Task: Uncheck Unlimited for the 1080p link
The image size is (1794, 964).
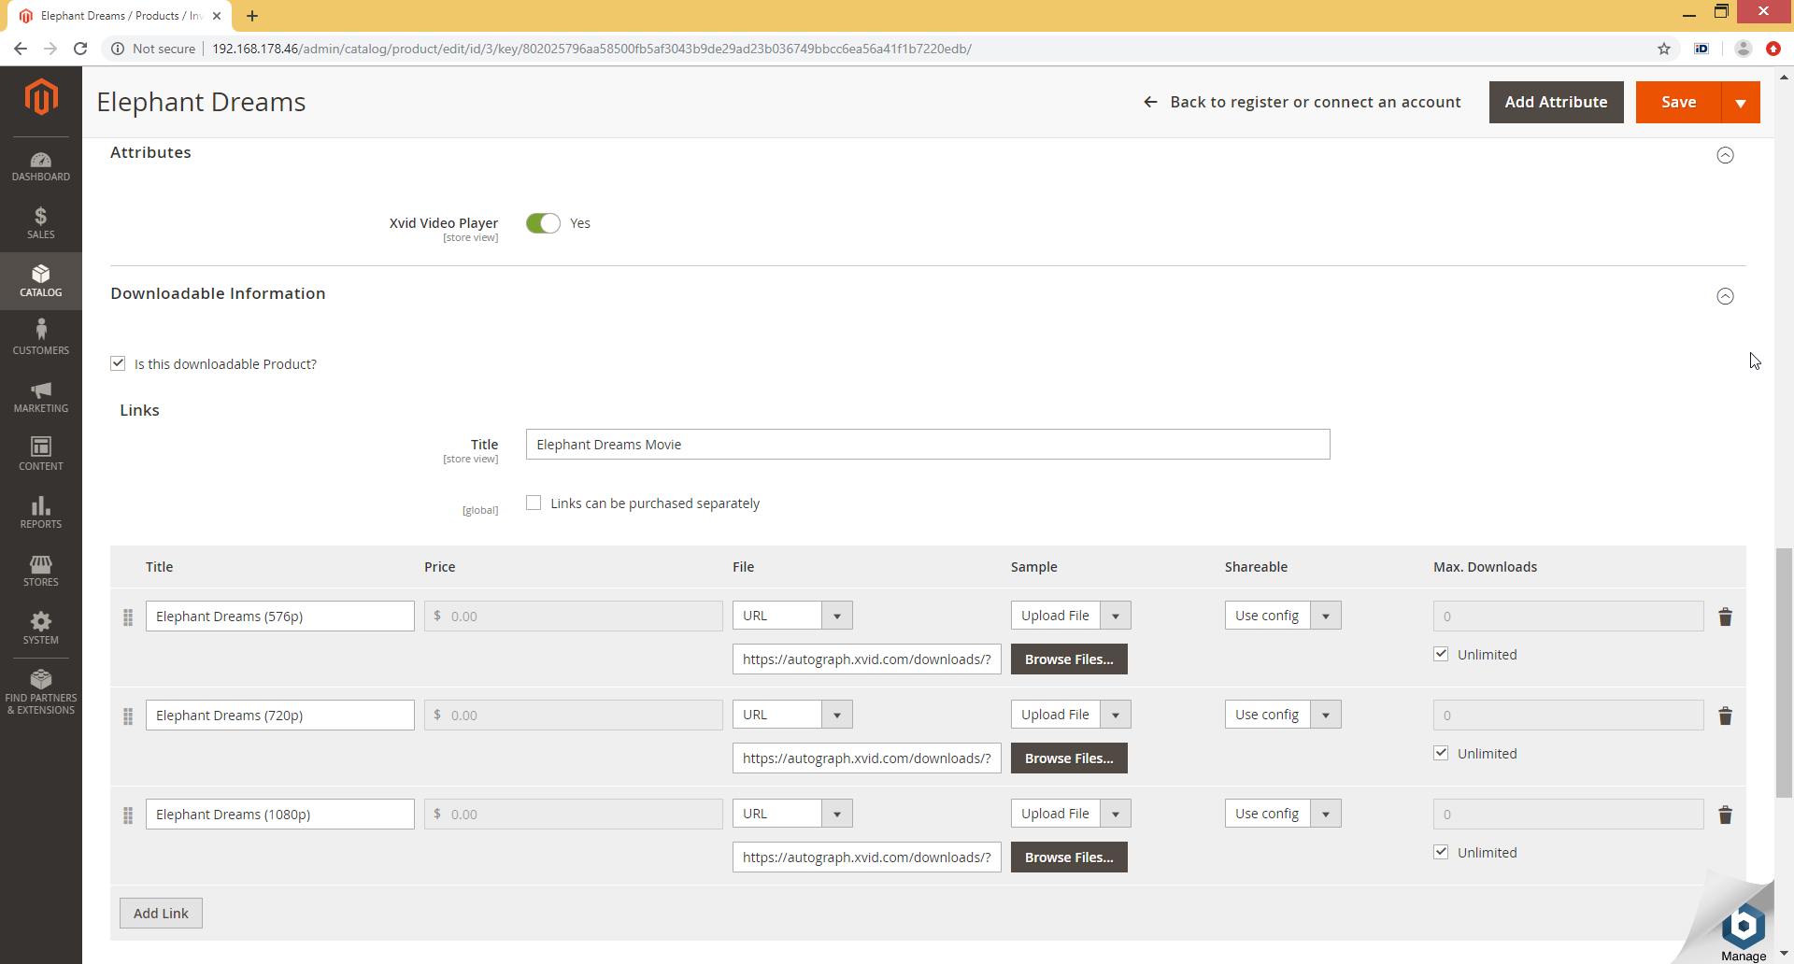Action: 1441,852
